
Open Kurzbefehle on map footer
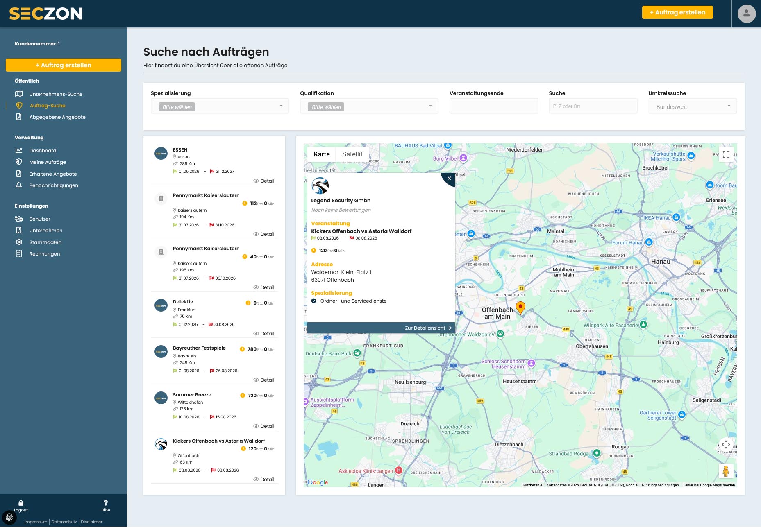532,485
